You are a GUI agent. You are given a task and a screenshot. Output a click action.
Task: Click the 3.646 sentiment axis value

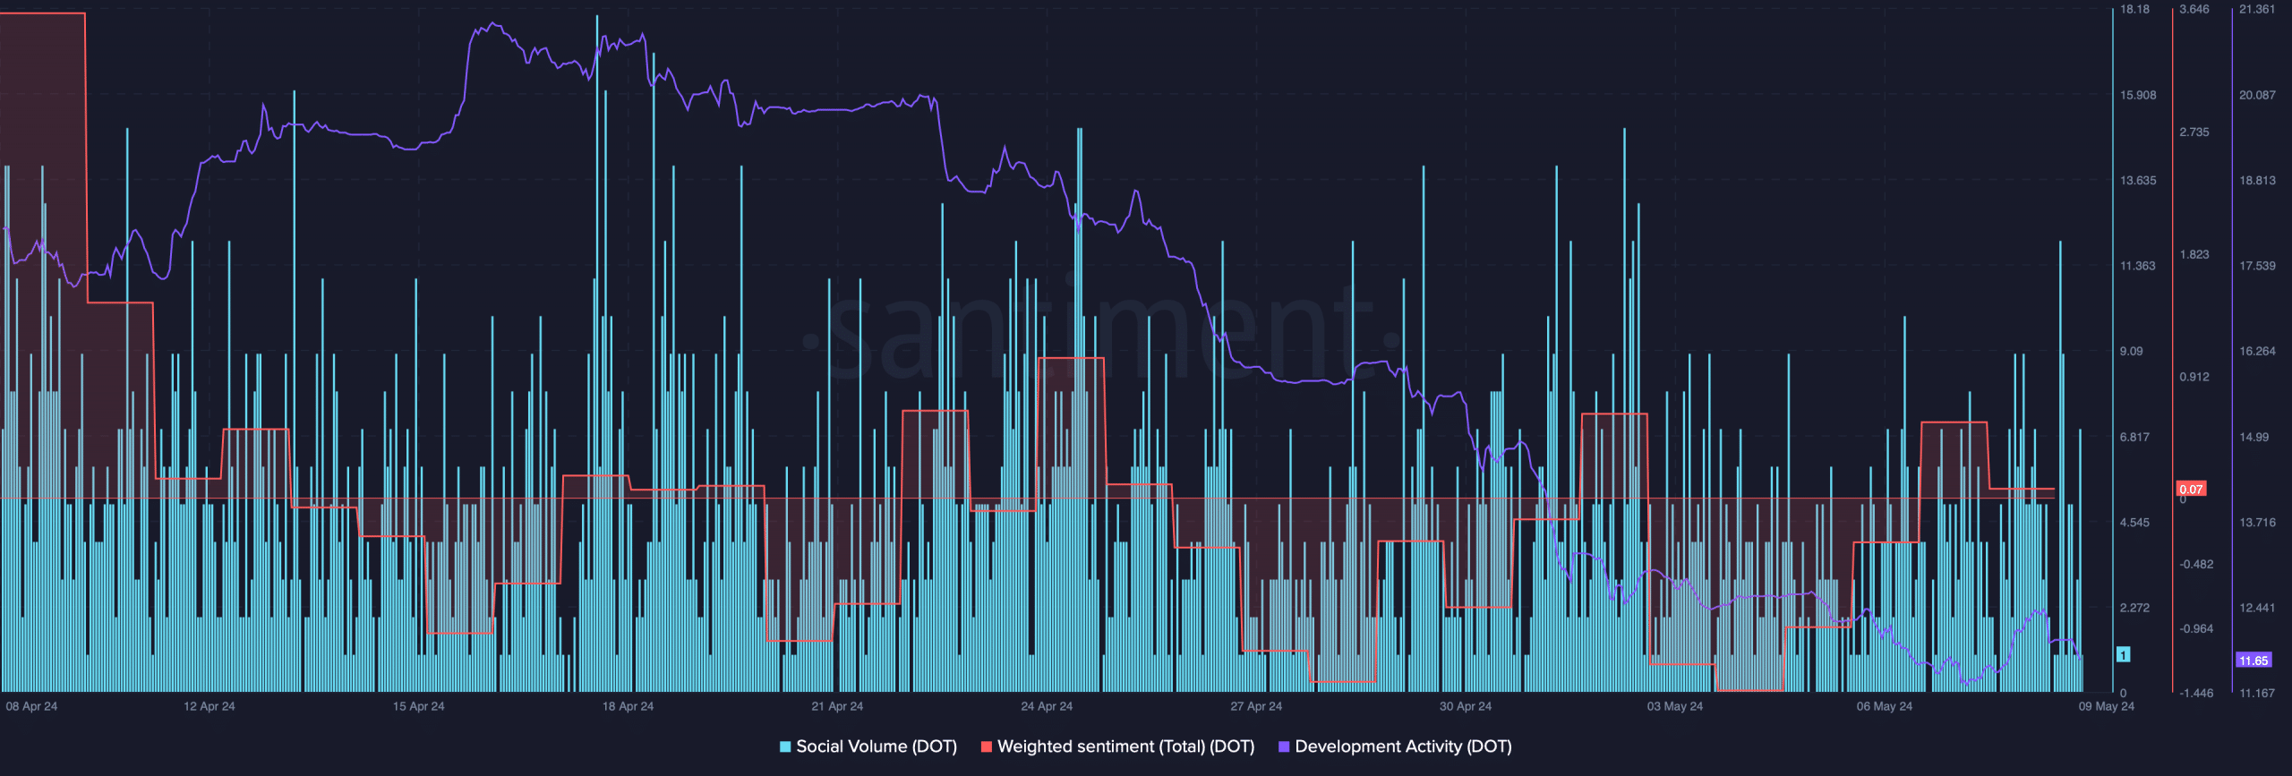2194,9
